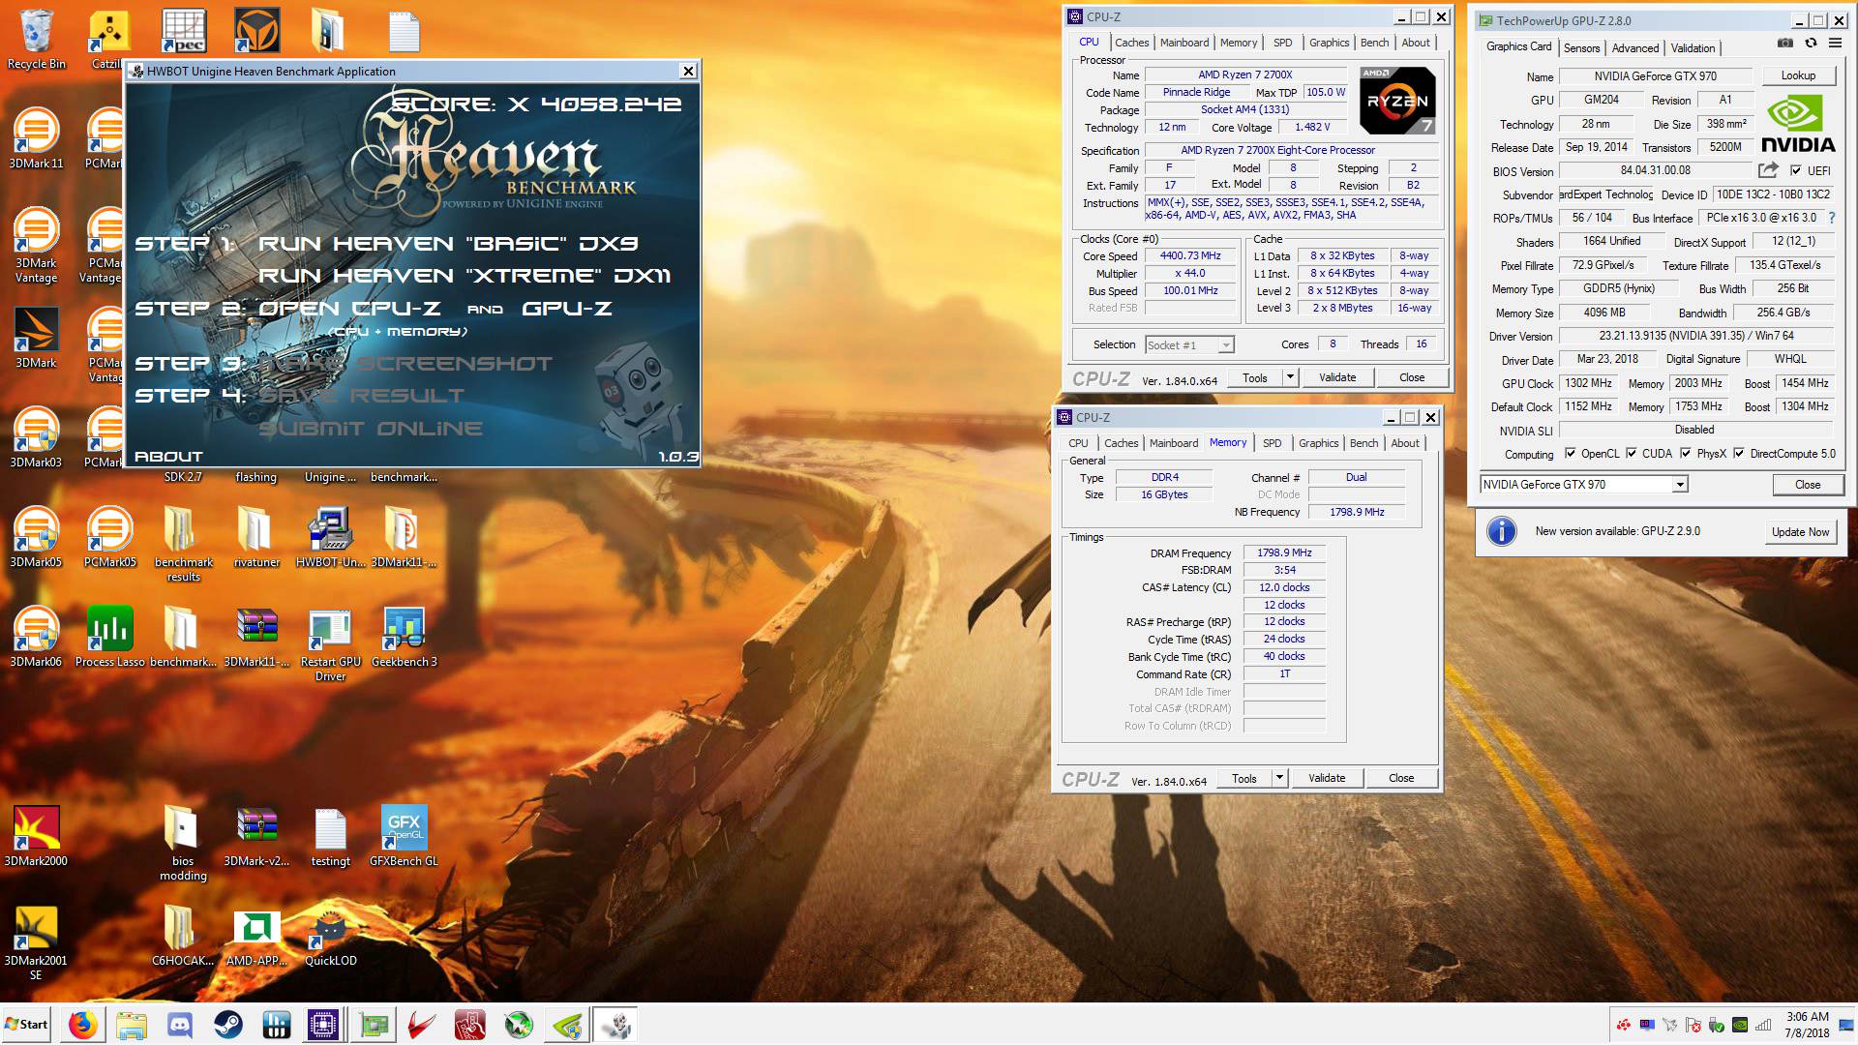Switch to Advanced tab in GPU-Z
The image size is (1858, 1045).
click(x=1635, y=47)
